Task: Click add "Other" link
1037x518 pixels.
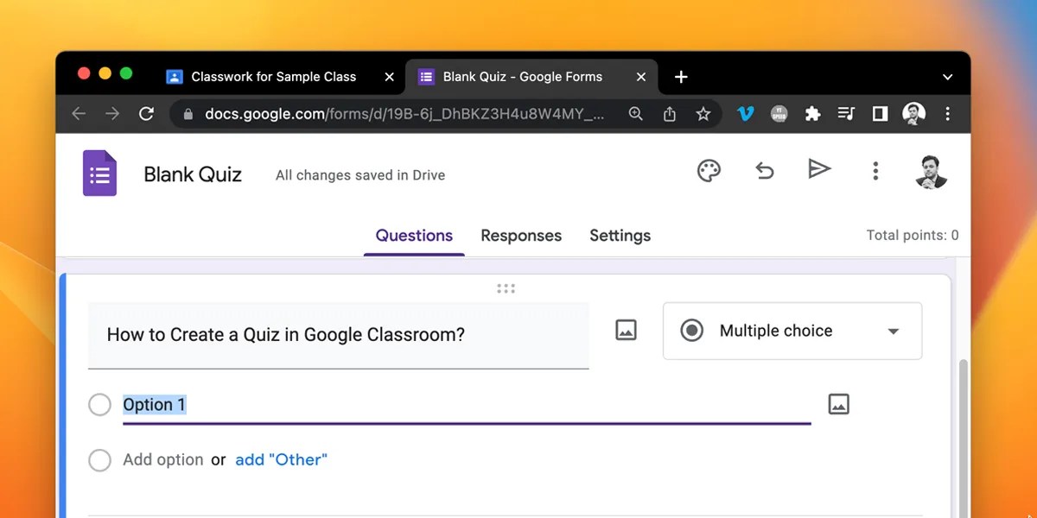Action: (281, 459)
